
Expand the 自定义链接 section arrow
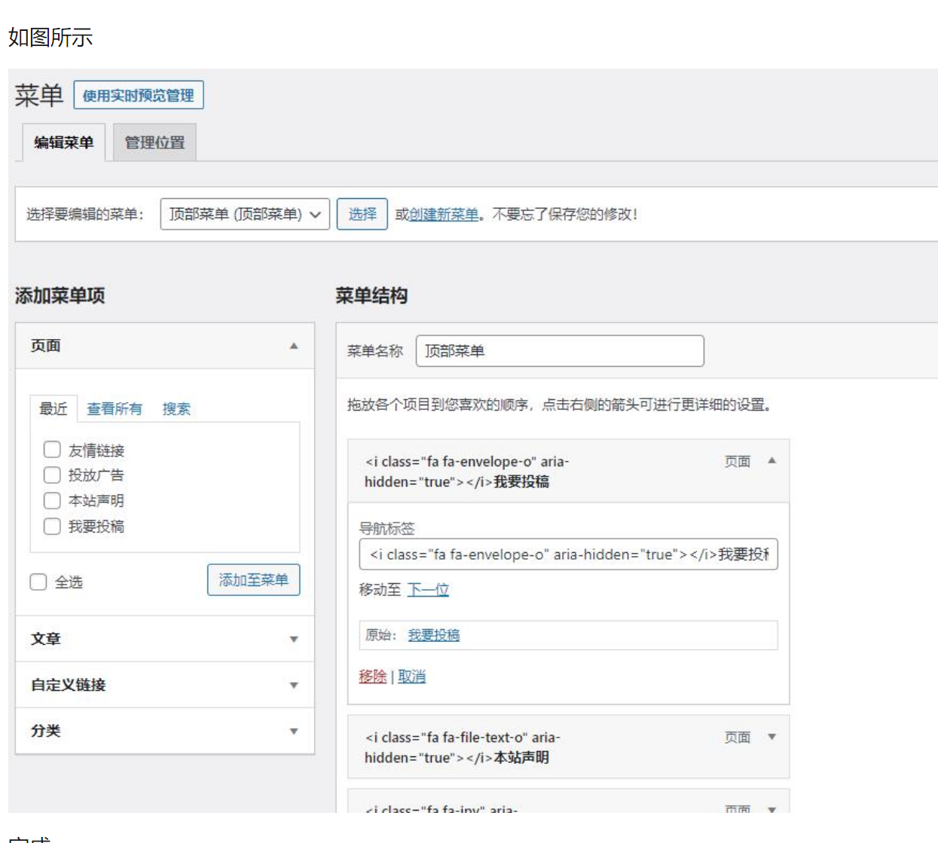[x=294, y=686]
